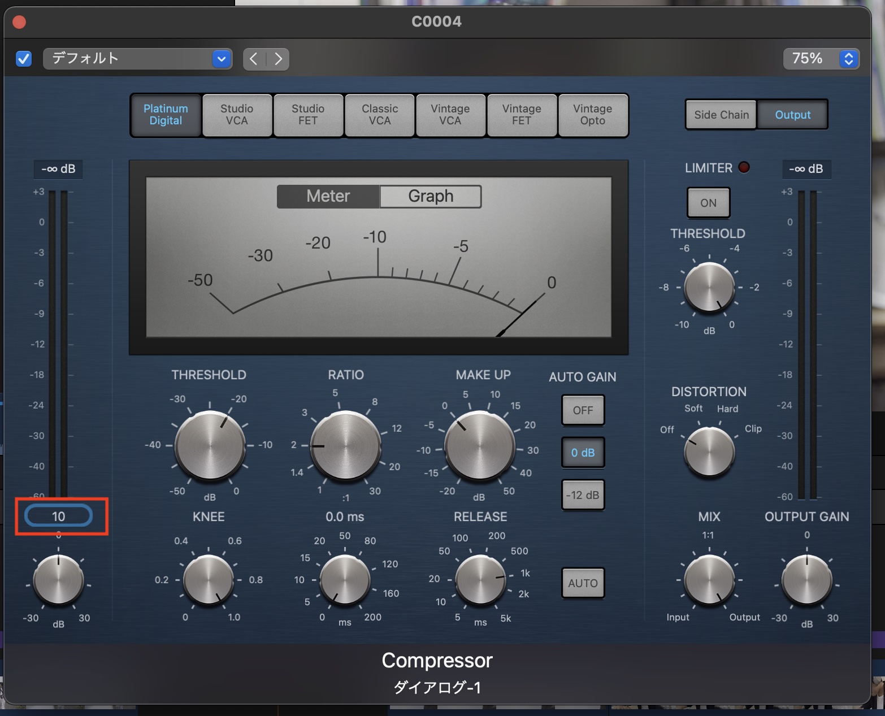This screenshot has width=885, height=716.
Task: Click the MAKE UP gain knob
Action: pos(480,446)
